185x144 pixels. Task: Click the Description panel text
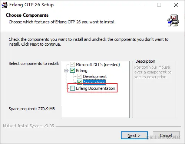pyautogui.click(x=153, y=72)
